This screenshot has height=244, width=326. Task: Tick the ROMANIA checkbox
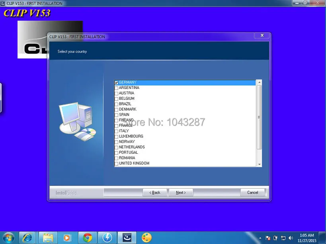[116, 158]
